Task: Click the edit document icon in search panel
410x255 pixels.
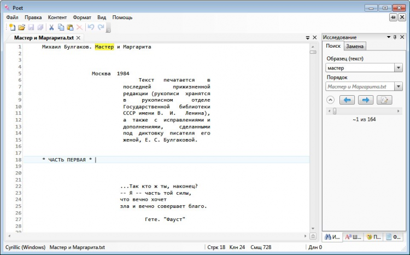Action: click(385, 100)
